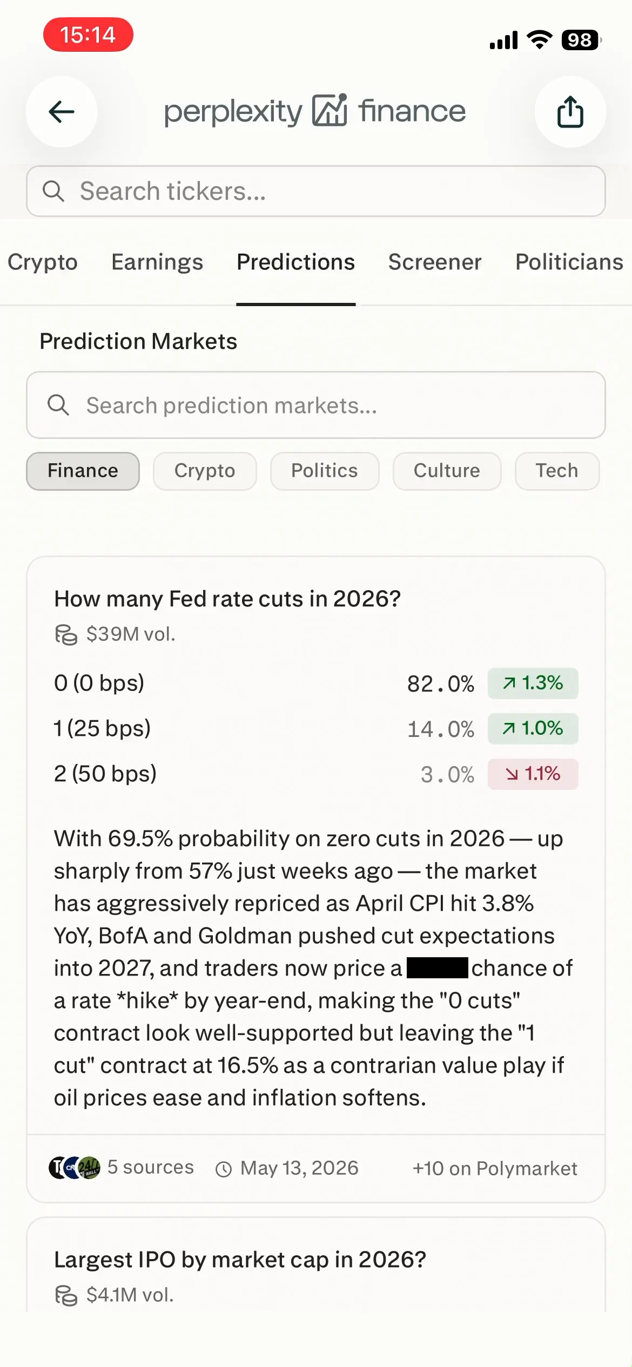This screenshot has height=1367, width=632.
Task: Select the Politics category chip
Action: click(325, 471)
